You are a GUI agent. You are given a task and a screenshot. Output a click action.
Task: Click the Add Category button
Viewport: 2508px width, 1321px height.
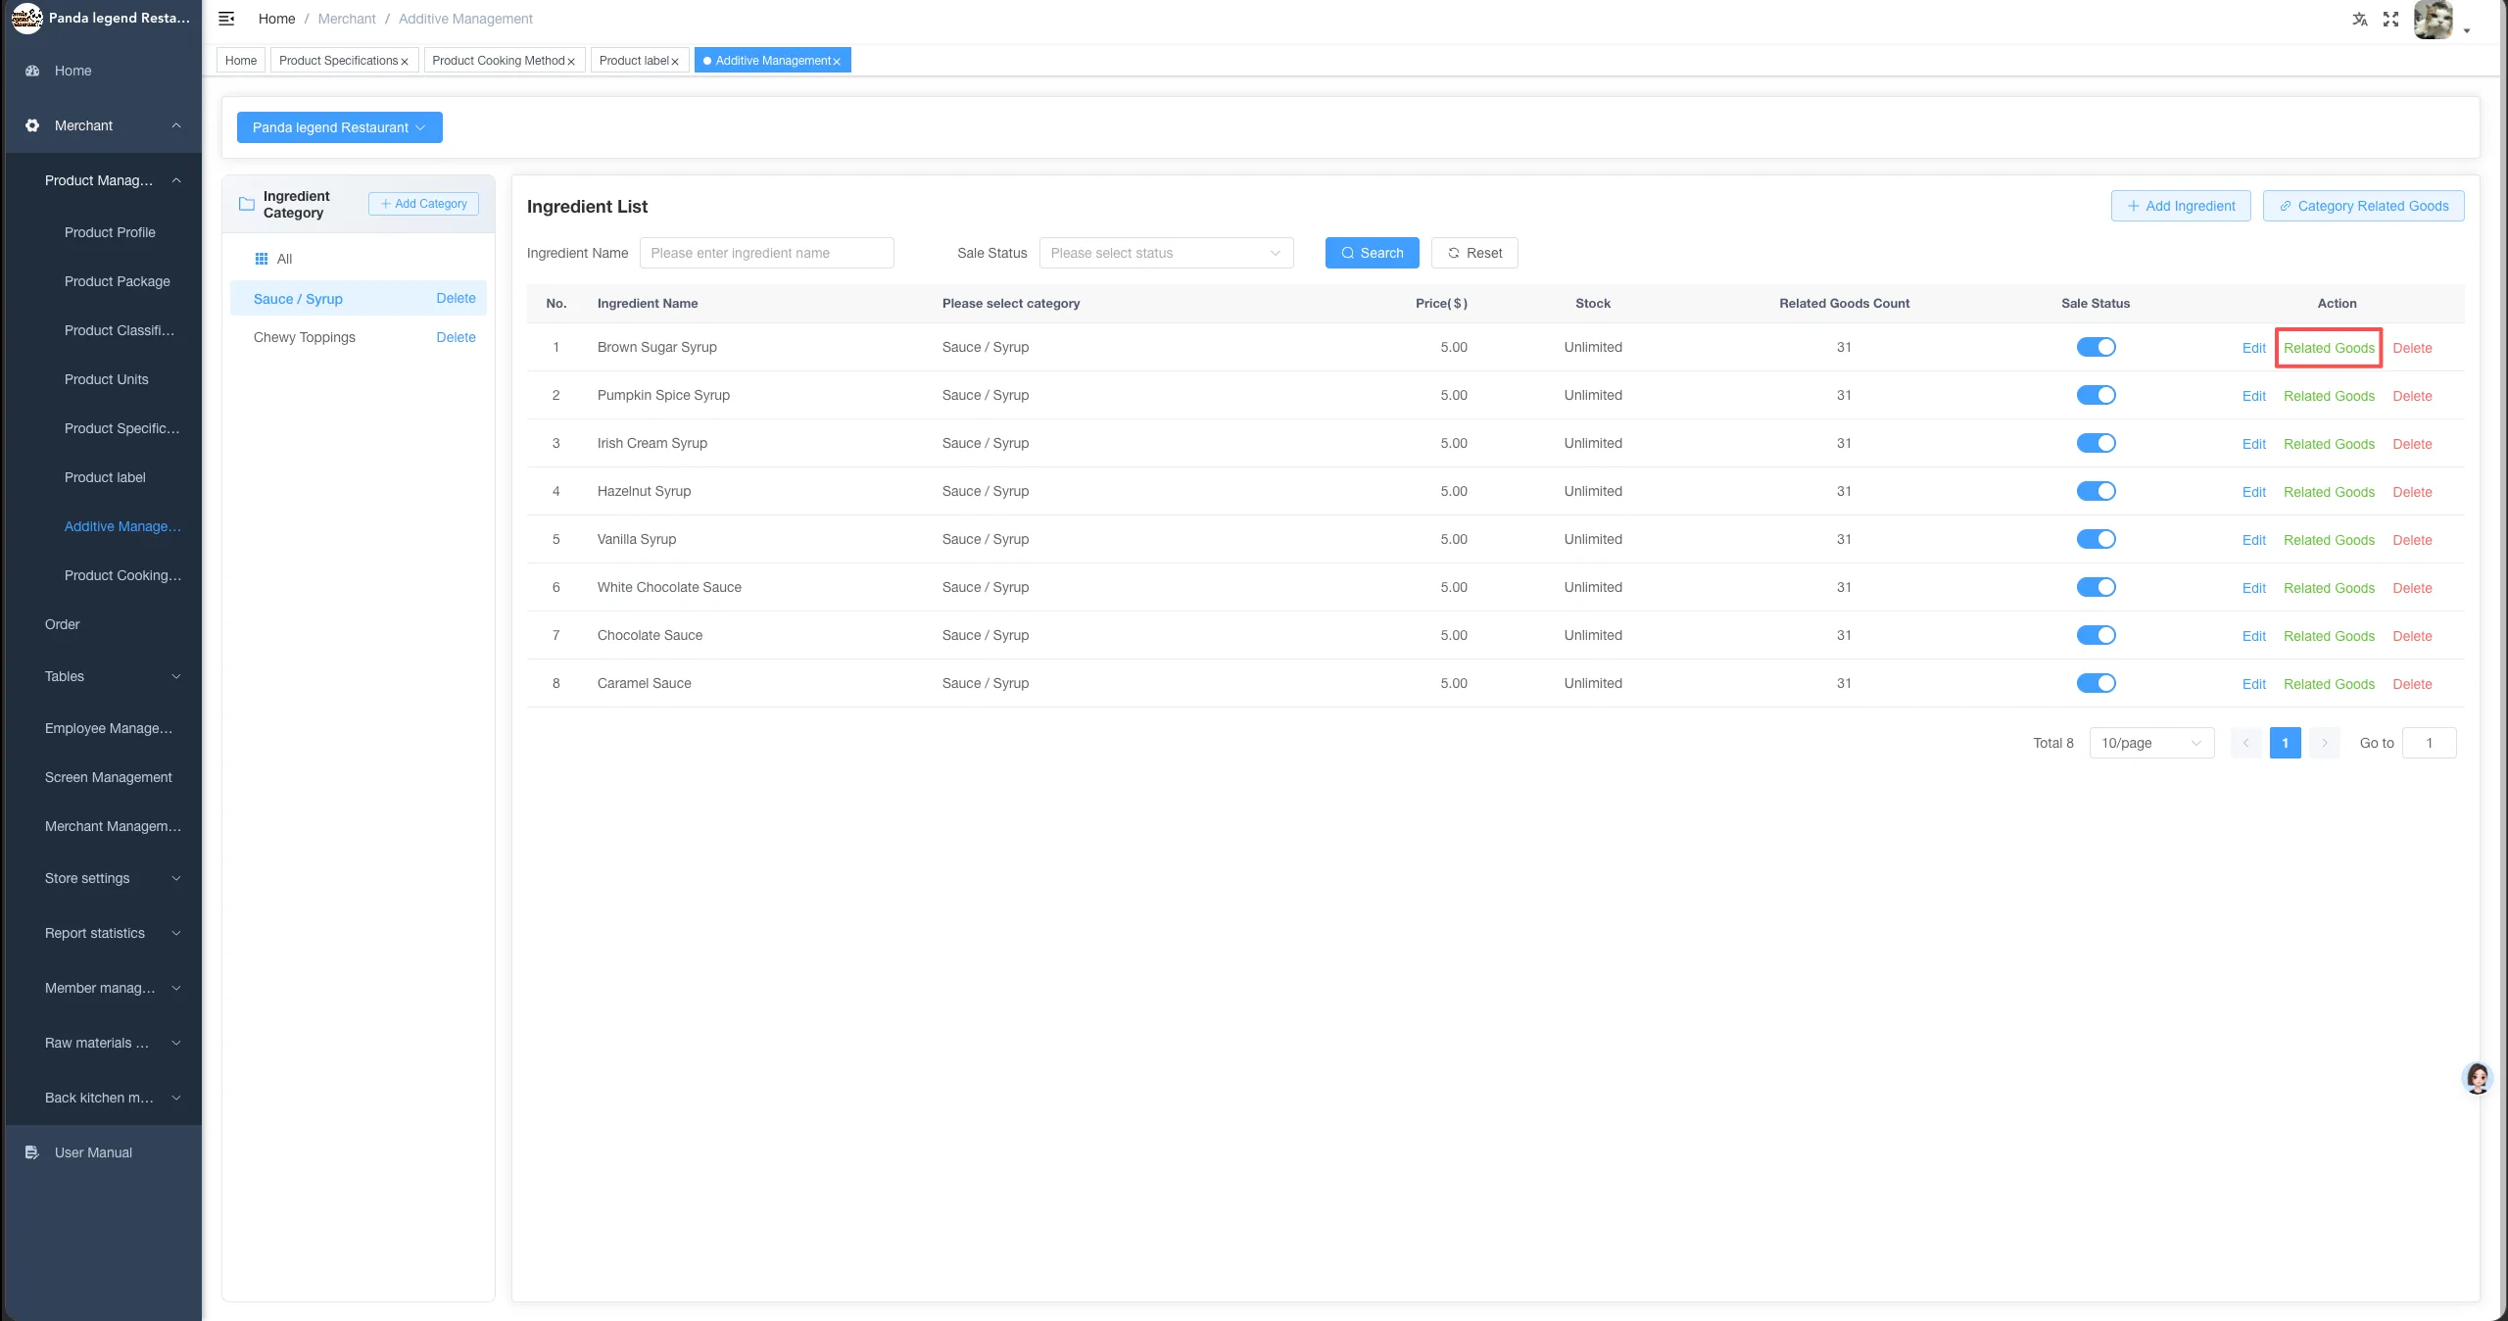pyautogui.click(x=423, y=204)
